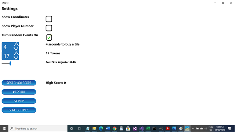Show hidden system tray icons
Viewport: 235px width, 132px height.
(193, 129)
